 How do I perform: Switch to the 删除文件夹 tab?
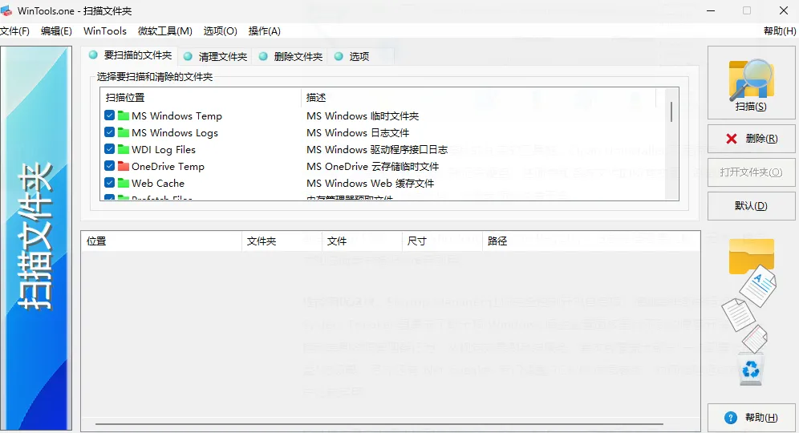pyautogui.click(x=291, y=57)
